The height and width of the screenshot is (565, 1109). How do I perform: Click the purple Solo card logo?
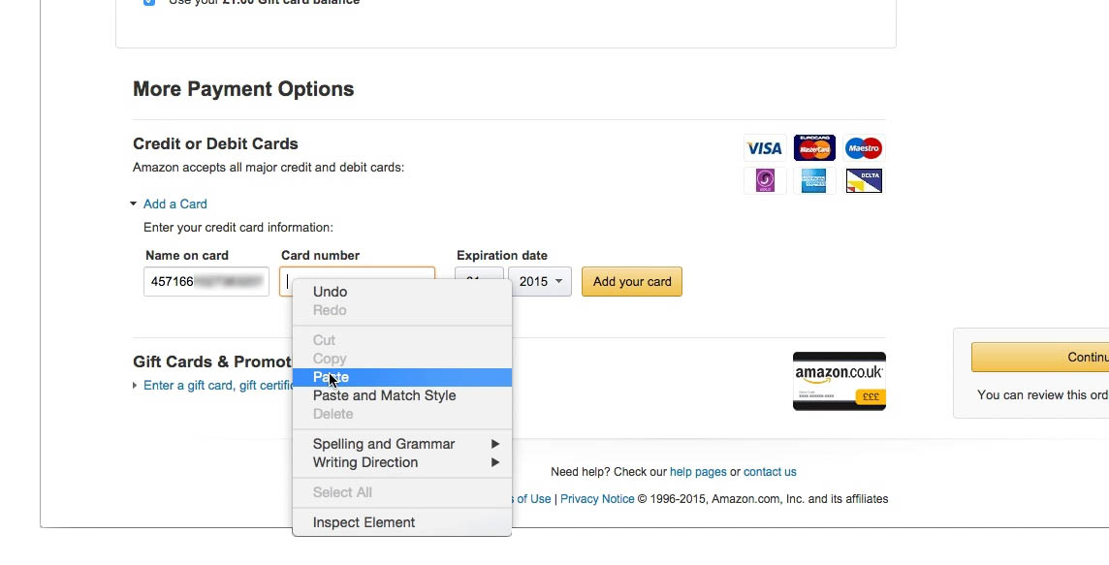point(765,180)
